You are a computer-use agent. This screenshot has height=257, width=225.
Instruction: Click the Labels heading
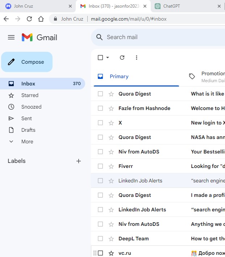click(x=17, y=161)
